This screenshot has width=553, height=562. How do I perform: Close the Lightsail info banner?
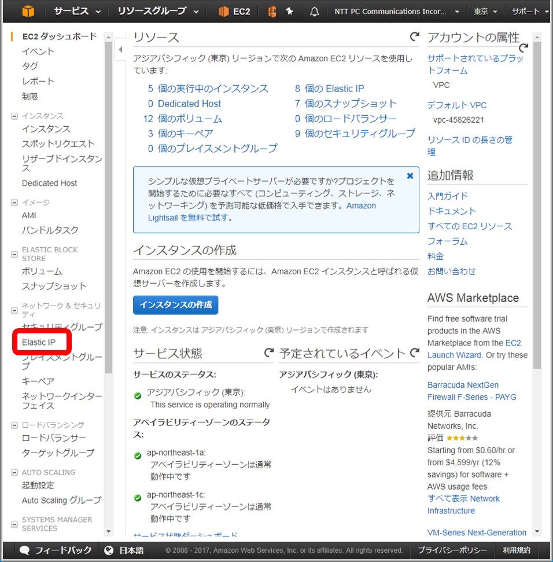[x=410, y=176]
